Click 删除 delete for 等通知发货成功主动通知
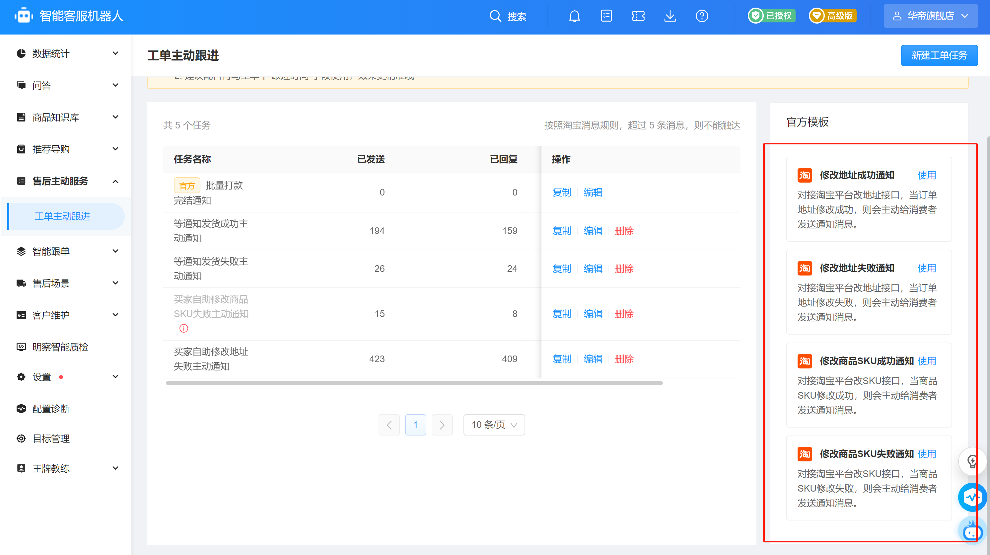Image resolution: width=990 pixels, height=555 pixels. click(623, 231)
